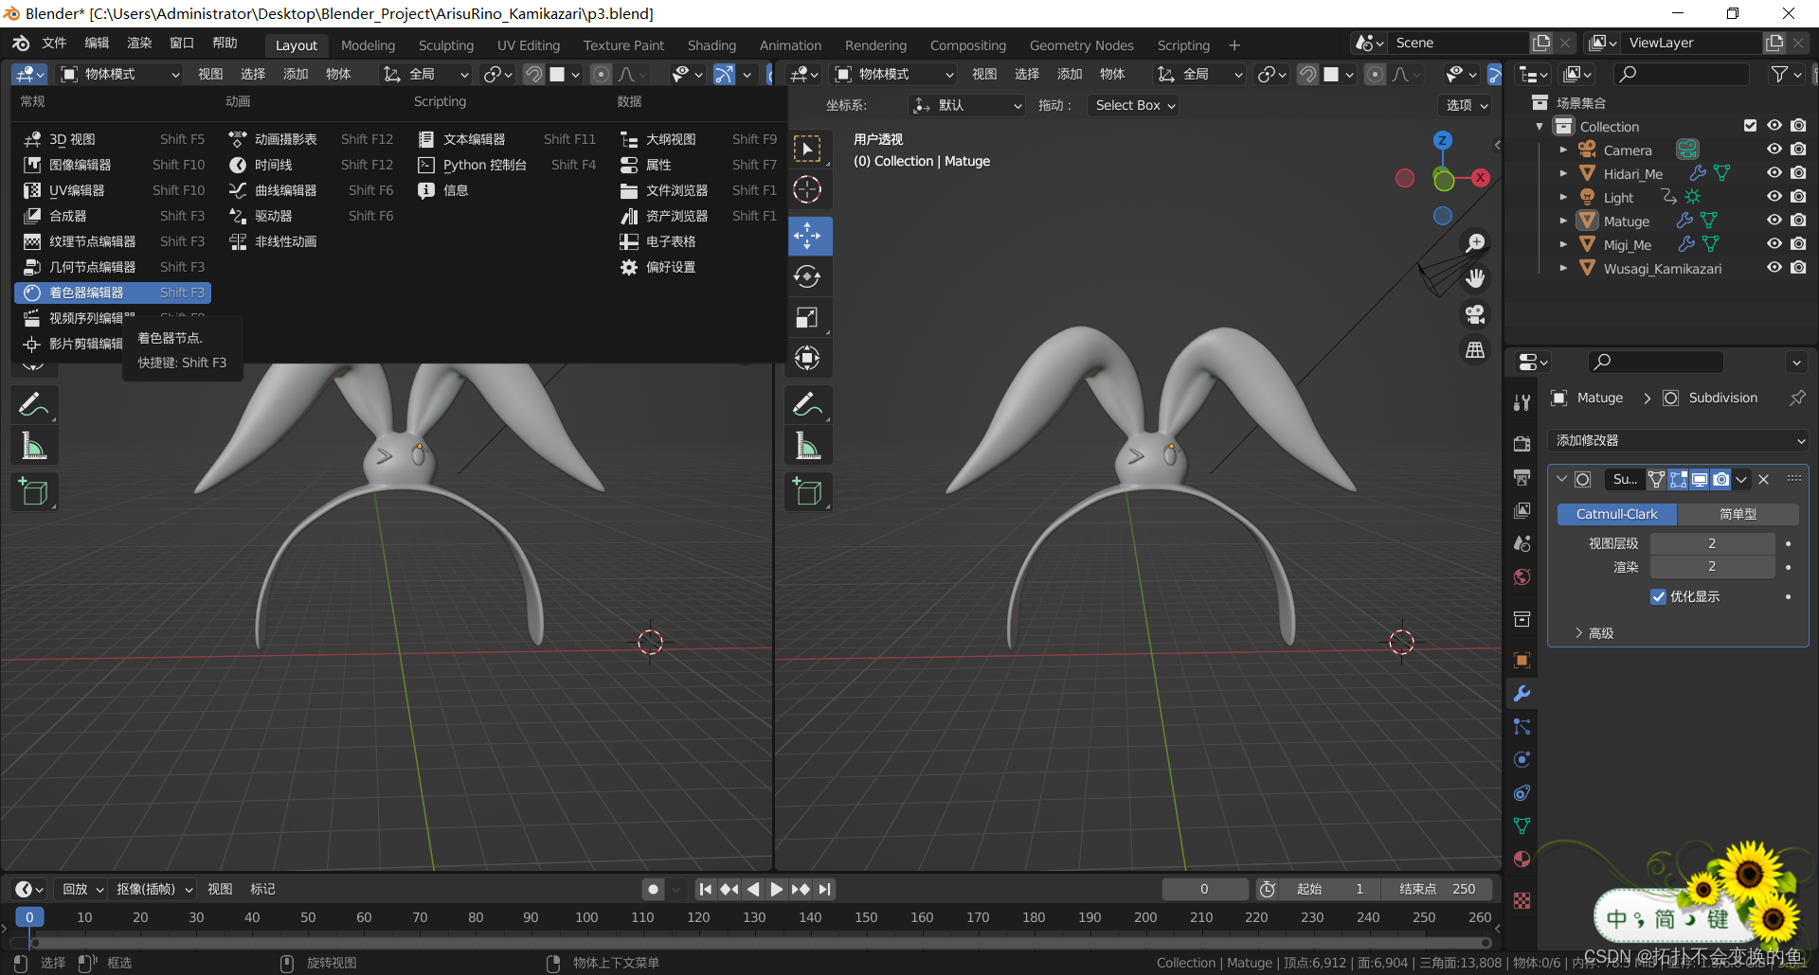Select the Annotate tool in left viewport
Image resolution: width=1819 pixels, height=975 pixels.
tap(34, 405)
